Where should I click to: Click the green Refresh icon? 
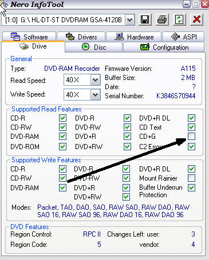pos(179,19)
